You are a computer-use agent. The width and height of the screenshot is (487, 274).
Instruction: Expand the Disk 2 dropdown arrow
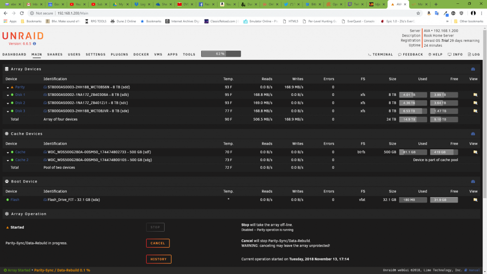(8, 103)
